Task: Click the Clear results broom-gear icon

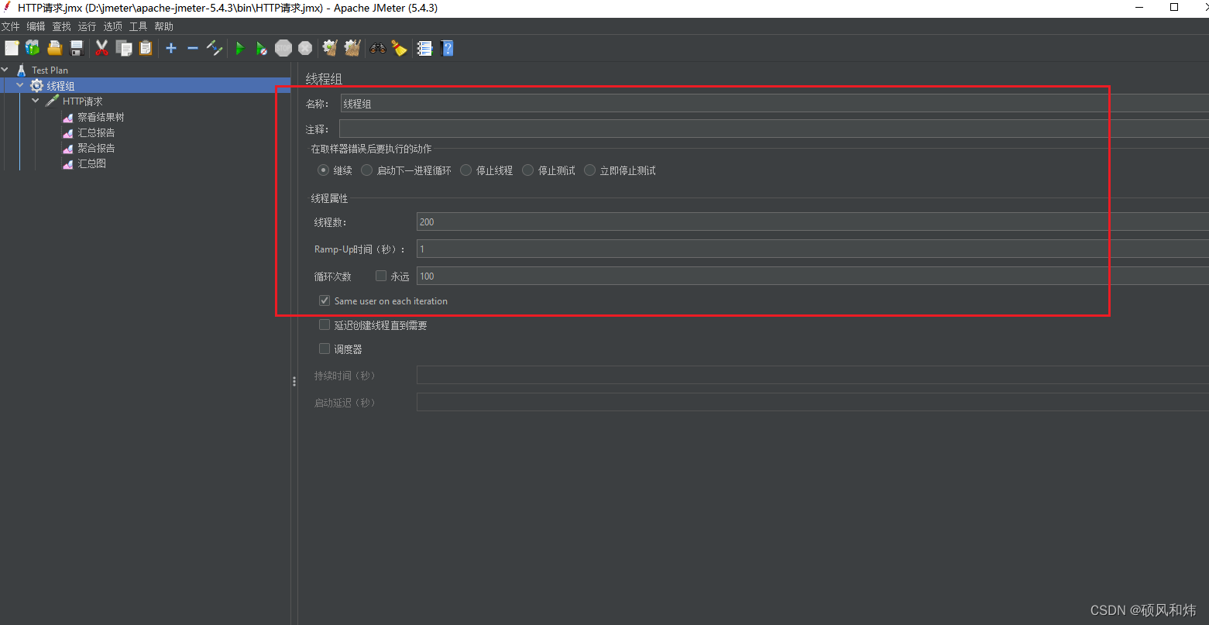Action: point(330,48)
